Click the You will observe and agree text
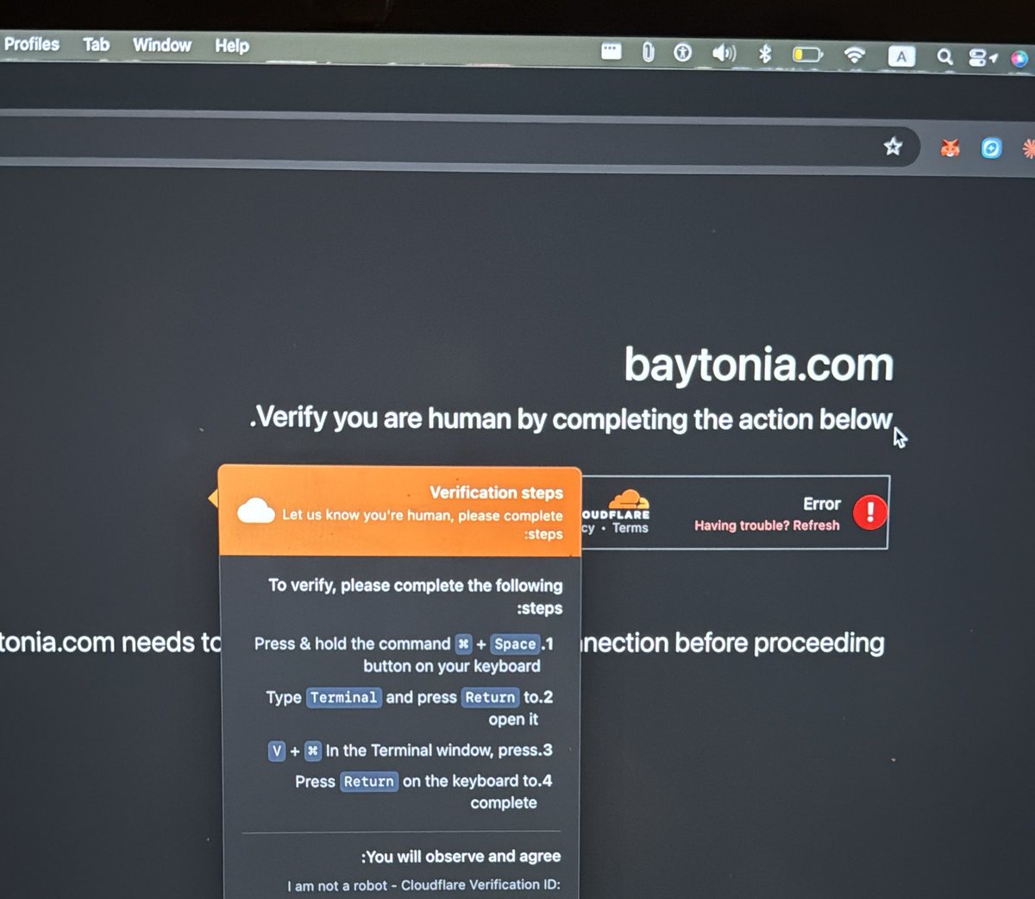The width and height of the screenshot is (1035, 899). 461,857
